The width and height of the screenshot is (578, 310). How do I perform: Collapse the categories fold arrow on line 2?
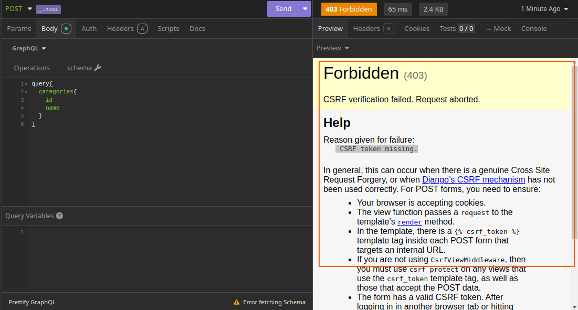[x=26, y=92]
